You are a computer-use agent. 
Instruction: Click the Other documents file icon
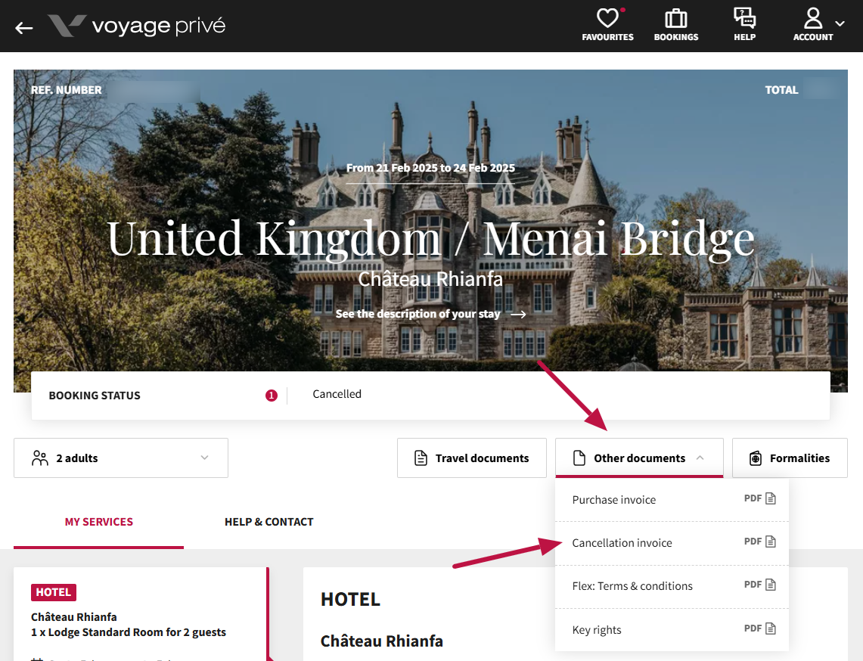(579, 458)
